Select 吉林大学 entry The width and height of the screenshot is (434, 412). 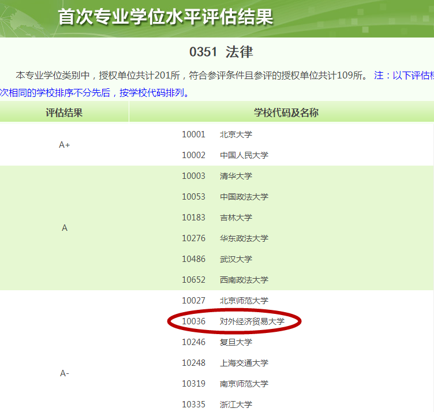(x=236, y=218)
